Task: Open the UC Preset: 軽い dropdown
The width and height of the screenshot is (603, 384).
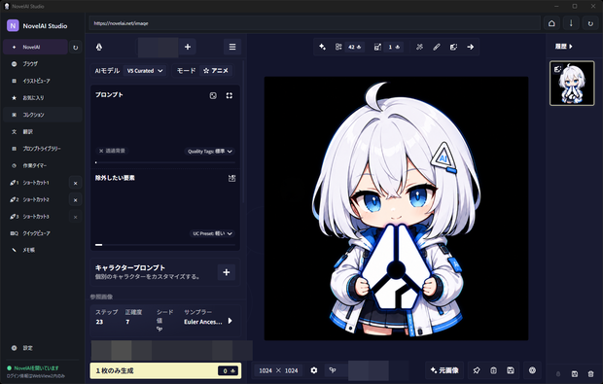Action: click(212, 233)
